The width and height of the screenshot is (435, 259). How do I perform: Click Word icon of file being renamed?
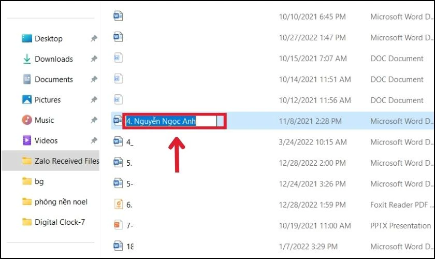pyautogui.click(x=118, y=120)
